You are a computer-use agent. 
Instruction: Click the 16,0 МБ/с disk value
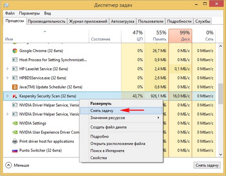181,96
